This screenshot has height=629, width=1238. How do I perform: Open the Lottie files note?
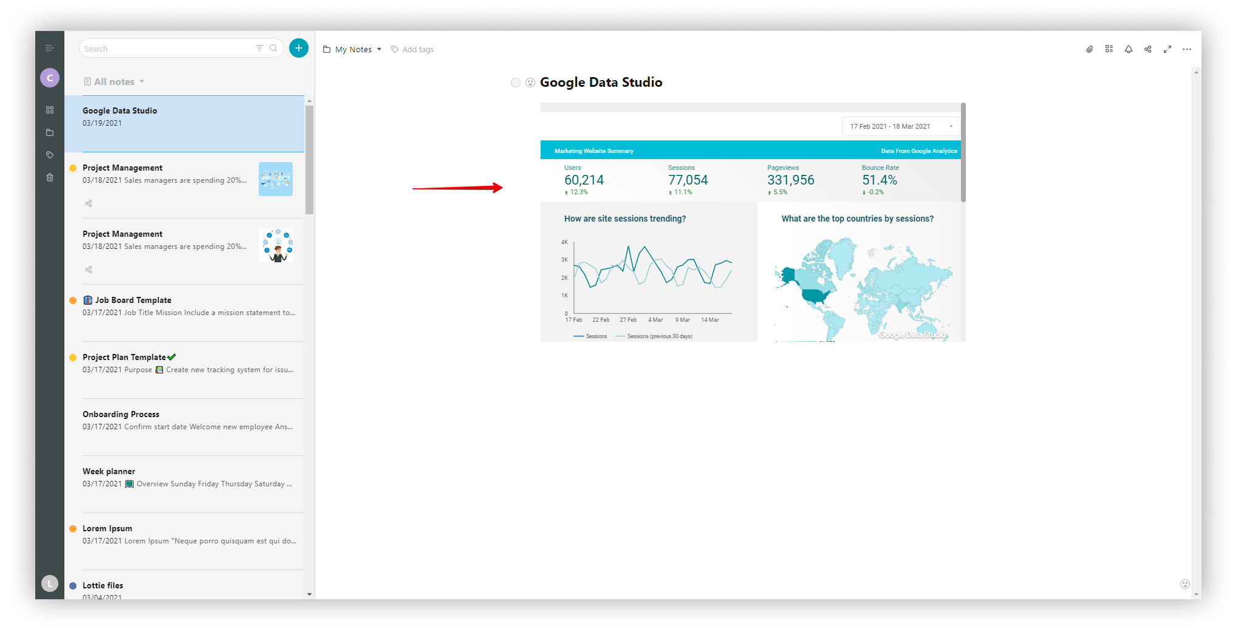pos(185,585)
